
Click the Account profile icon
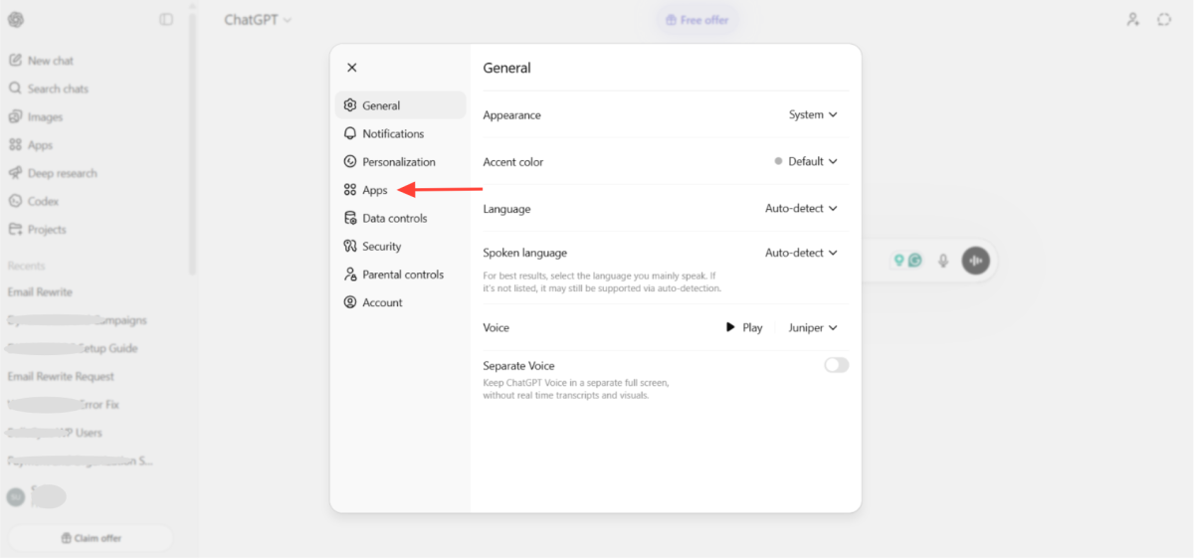click(x=350, y=302)
